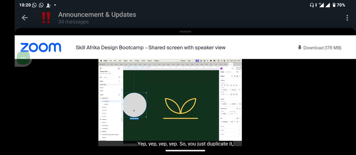The image size is (356, 155).
Task: Click the width dimension field
Action: 225,104
